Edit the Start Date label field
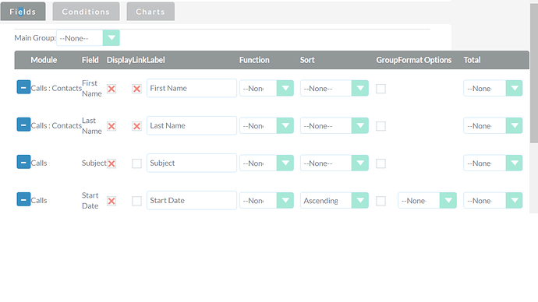The width and height of the screenshot is (538, 302). pos(192,200)
